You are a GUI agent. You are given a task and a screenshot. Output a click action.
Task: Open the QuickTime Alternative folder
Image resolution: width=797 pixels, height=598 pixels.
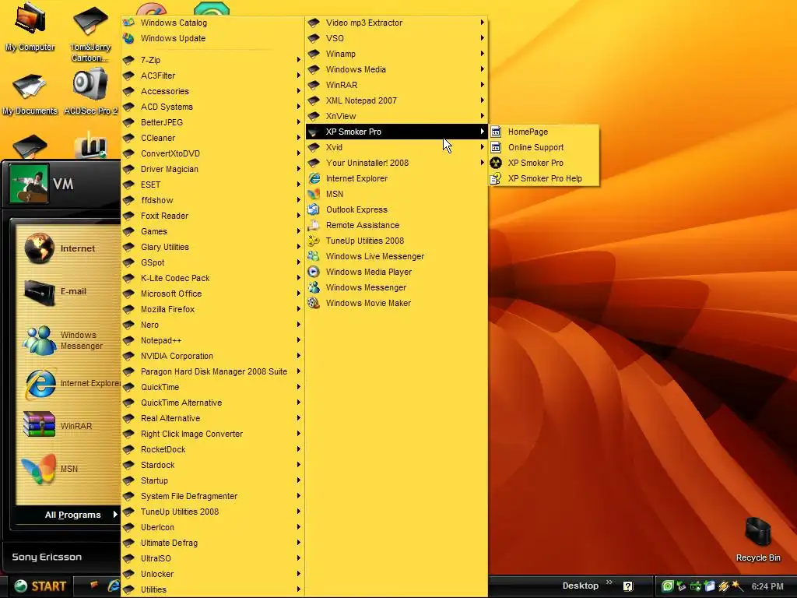coord(212,403)
